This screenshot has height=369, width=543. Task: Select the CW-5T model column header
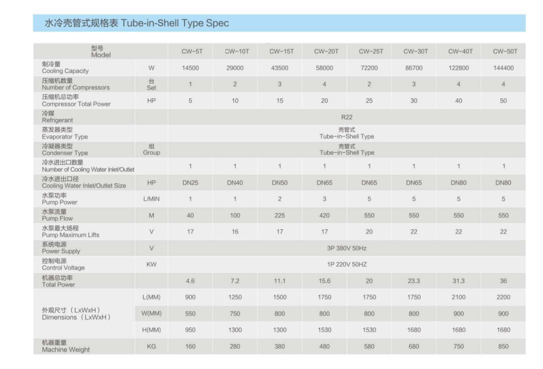click(190, 52)
